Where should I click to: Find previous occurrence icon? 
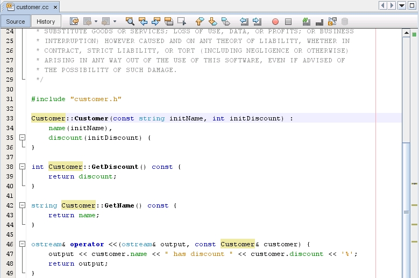click(143, 22)
